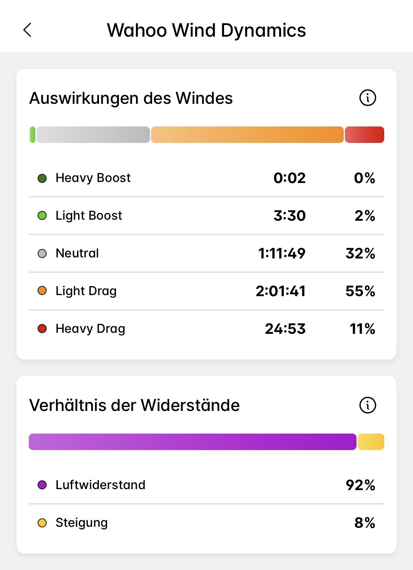
Task: Select the gray Neutral bar segment
Action: [93, 135]
